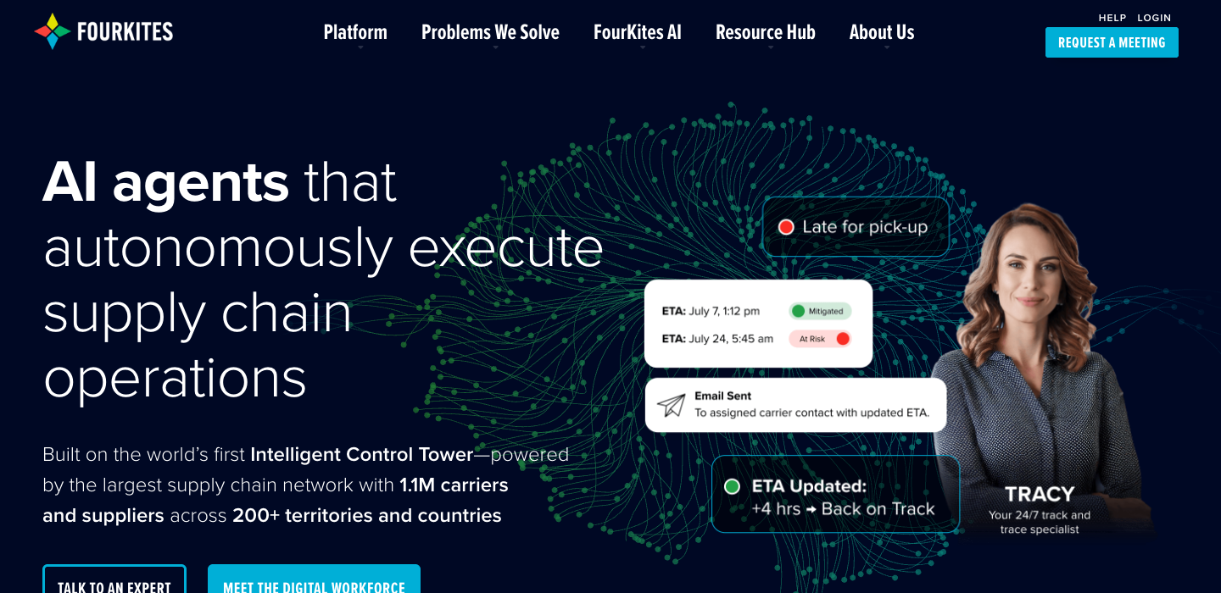1221x593 pixels.
Task: Click the Mitigated status badge
Action: (820, 311)
